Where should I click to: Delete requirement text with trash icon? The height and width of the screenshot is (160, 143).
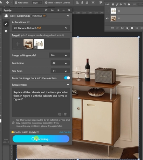point(65,114)
